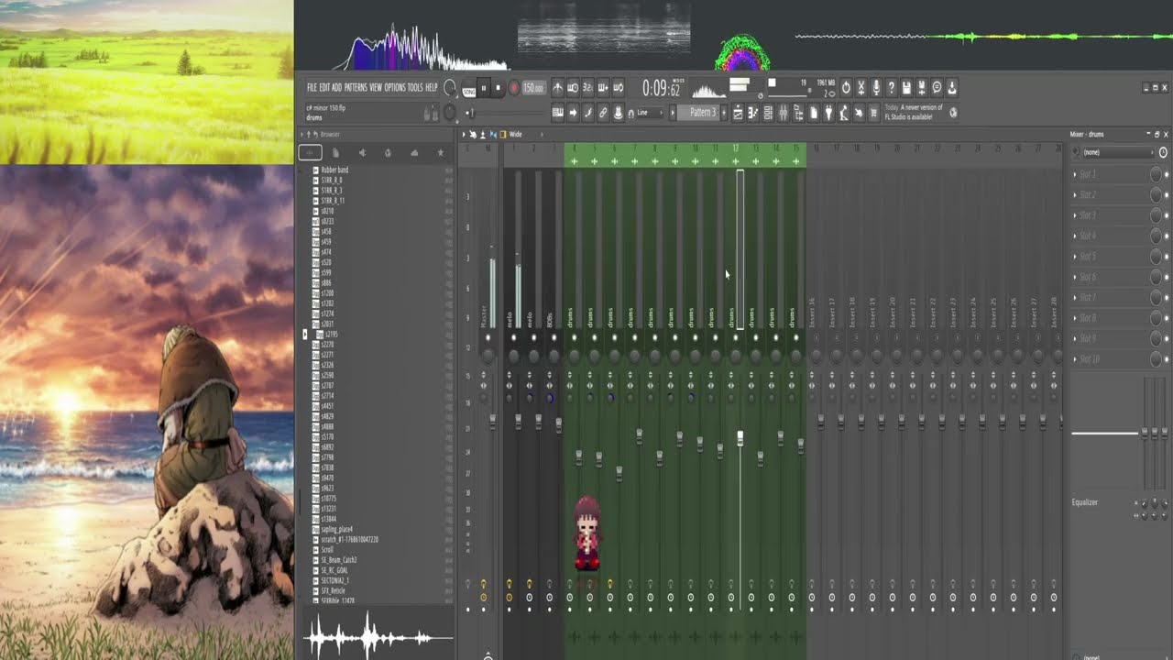Open the piano roll view icon
Viewport: 1173px width, 660px height.
pos(752,113)
